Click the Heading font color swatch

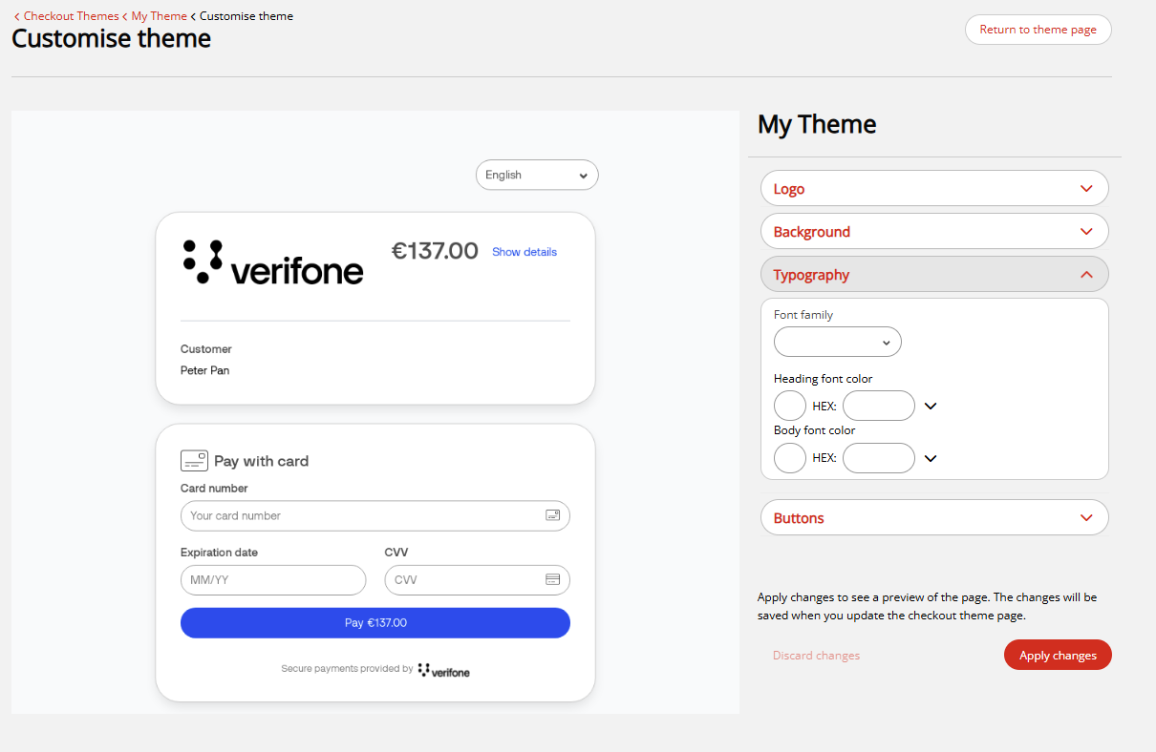(x=790, y=406)
